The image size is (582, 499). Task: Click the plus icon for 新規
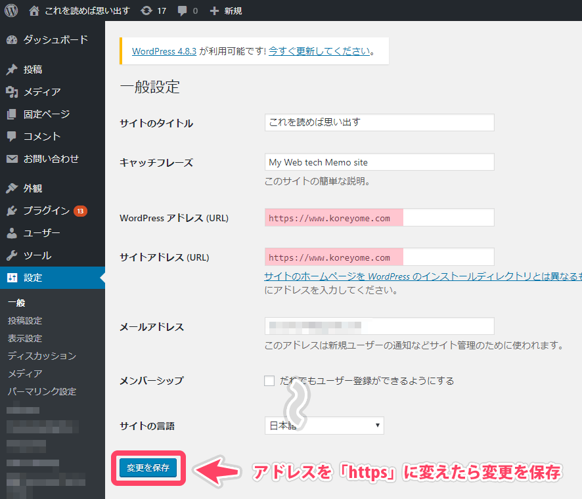point(214,11)
